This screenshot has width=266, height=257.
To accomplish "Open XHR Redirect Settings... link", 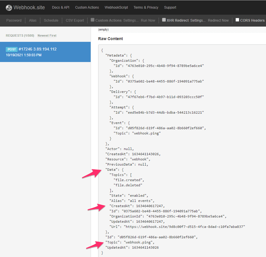I will pyautogui.click(x=198, y=20).
